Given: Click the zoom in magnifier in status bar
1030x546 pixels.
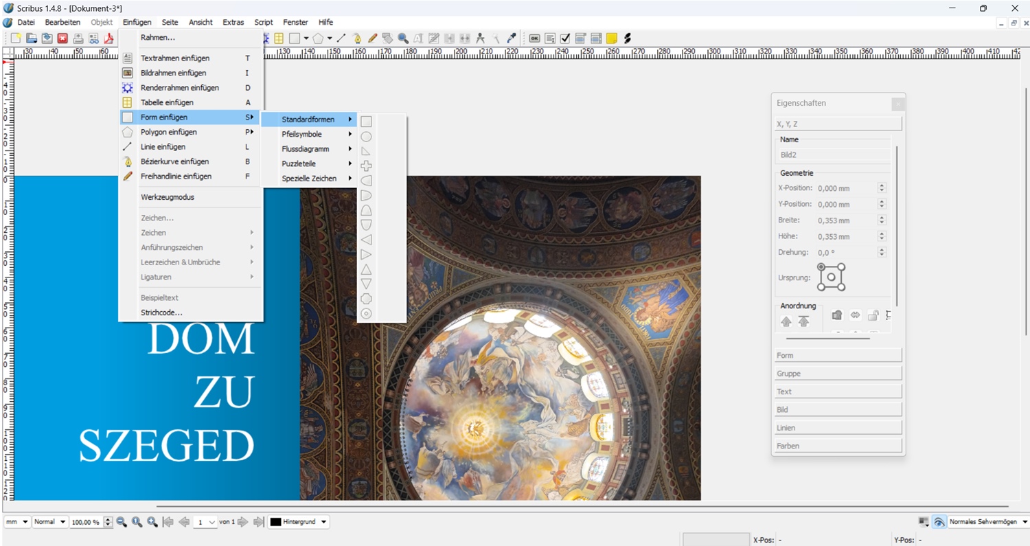Looking at the screenshot, I should click(152, 522).
